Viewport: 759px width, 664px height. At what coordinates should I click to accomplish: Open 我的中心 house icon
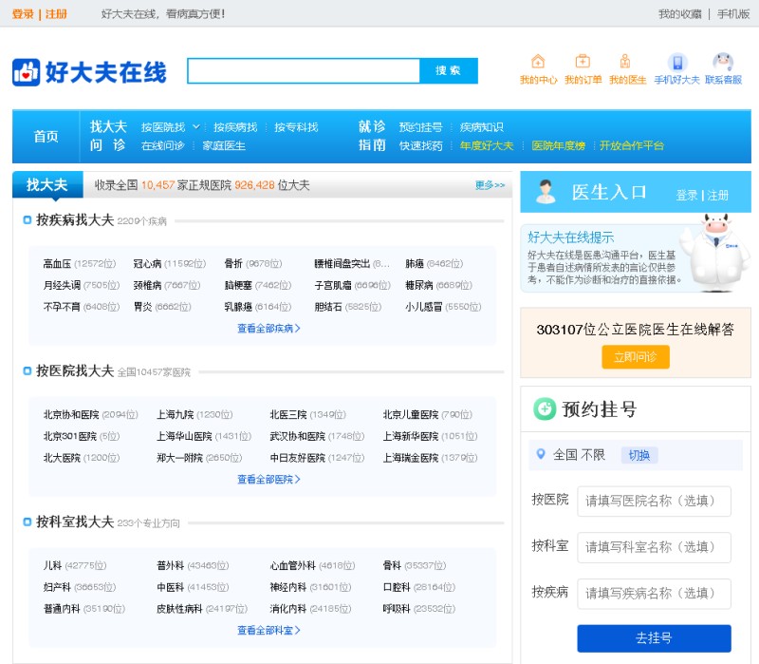(538, 62)
